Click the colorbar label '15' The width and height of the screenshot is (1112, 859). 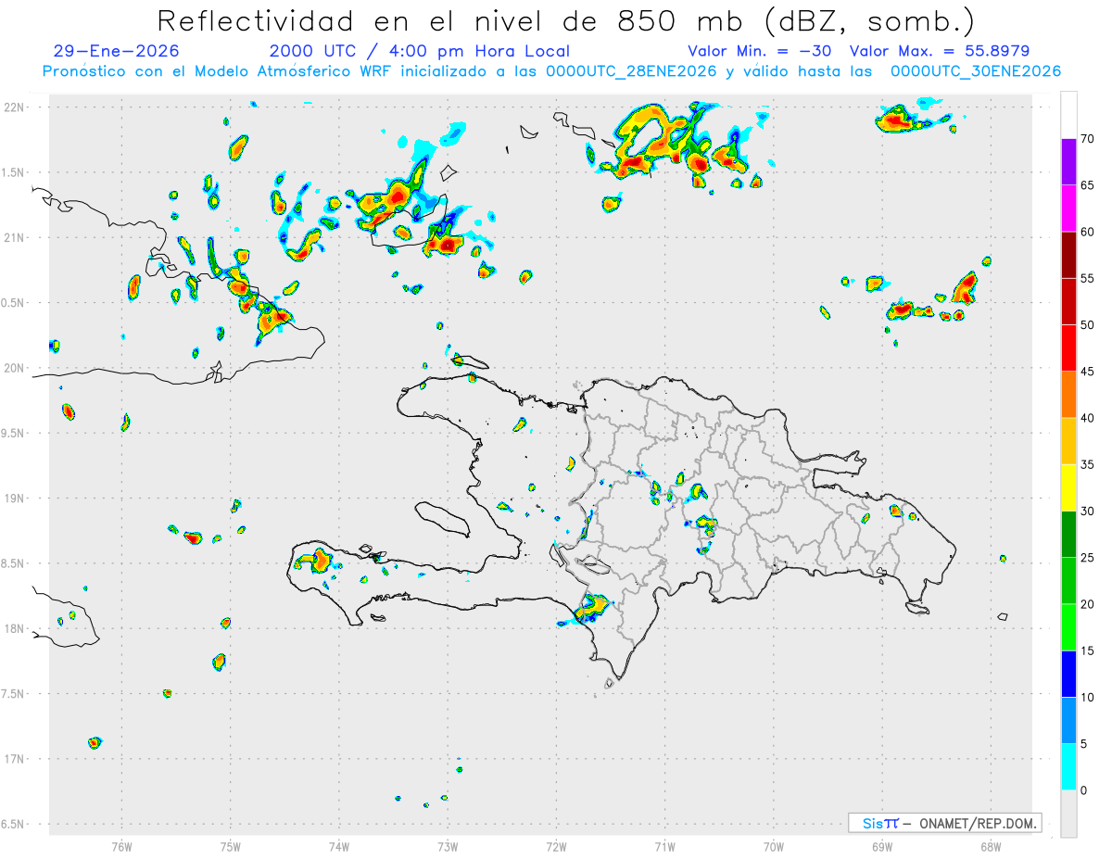[1087, 651]
